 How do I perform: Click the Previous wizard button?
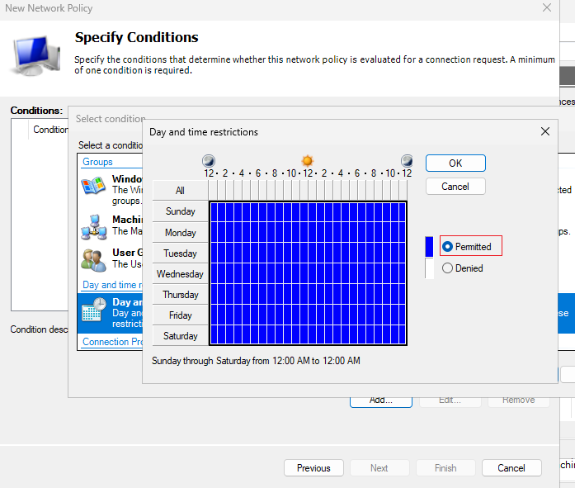click(x=313, y=468)
